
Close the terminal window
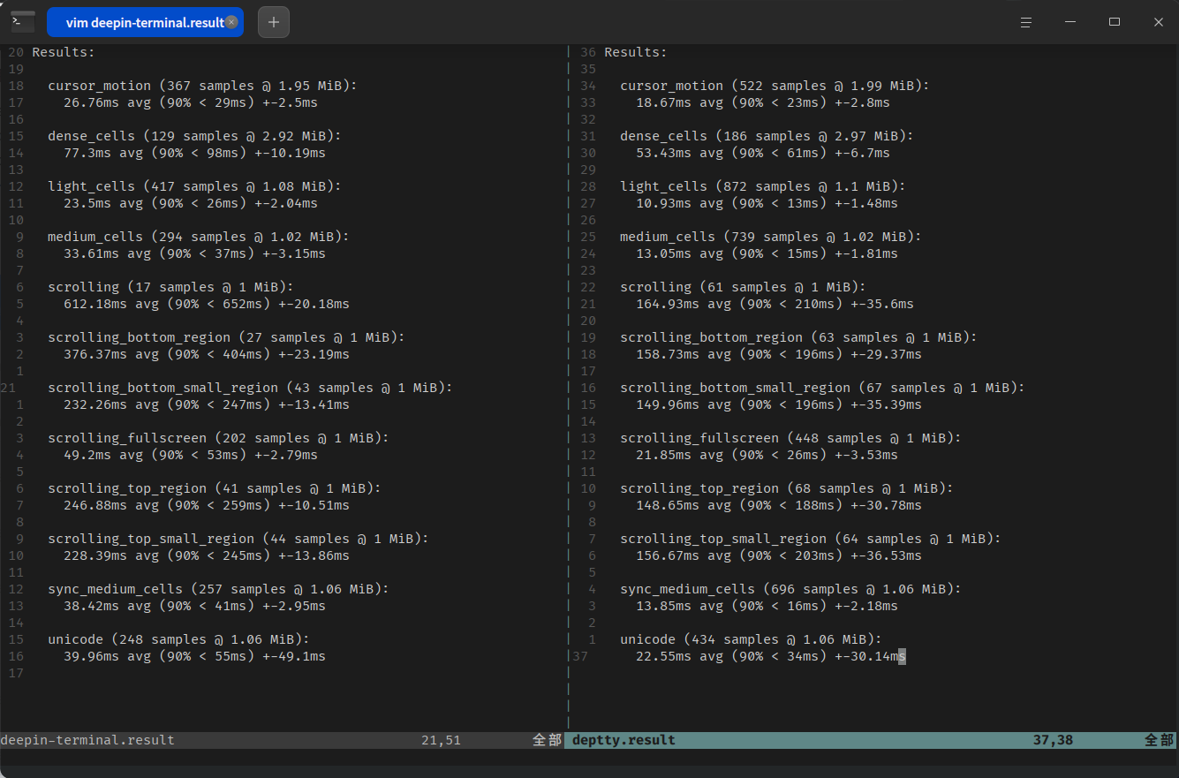coord(1159,22)
